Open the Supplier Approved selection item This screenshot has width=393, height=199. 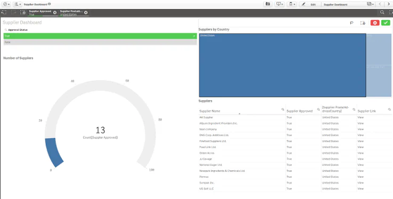[x=40, y=13]
